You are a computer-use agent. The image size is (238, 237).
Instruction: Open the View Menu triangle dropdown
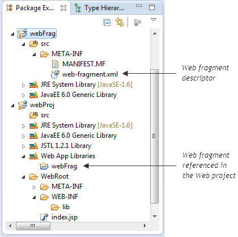(154, 19)
